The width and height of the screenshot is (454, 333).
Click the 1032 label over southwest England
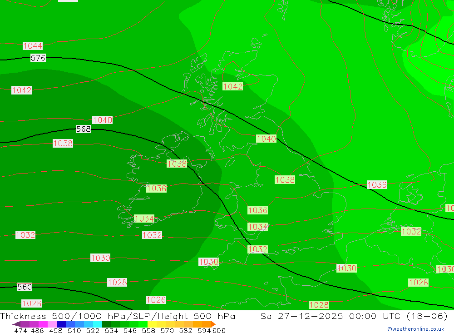point(257,249)
